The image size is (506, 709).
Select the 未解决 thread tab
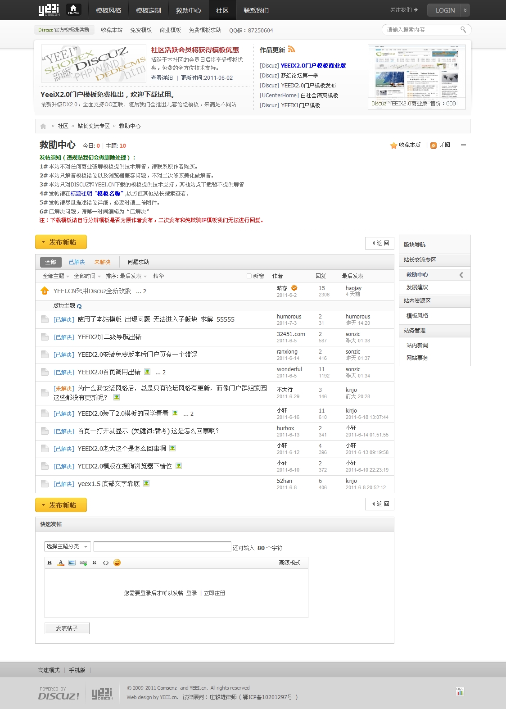102,262
